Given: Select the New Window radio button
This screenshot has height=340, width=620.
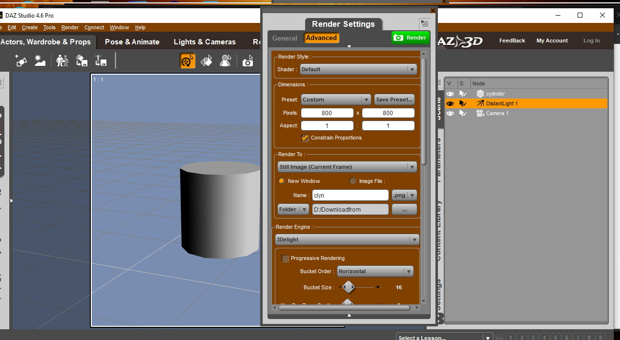Looking at the screenshot, I should pos(281,181).
